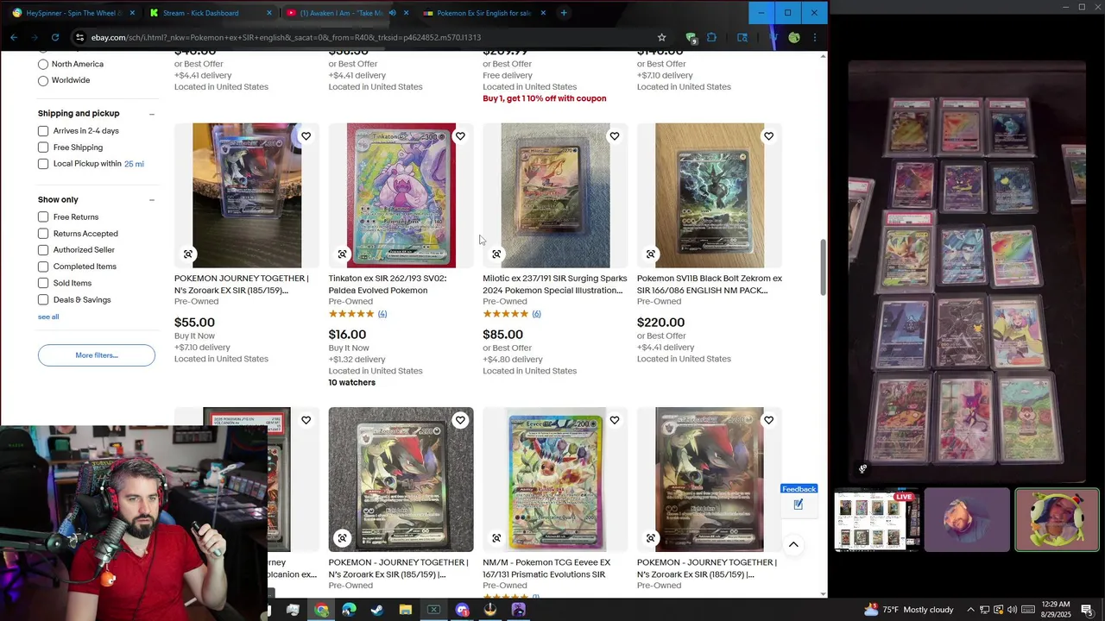This screenshot has height=621, width=1105.
Task: Open similar-items icon on $55 Zoroark card
Action: tap(188, 254)
